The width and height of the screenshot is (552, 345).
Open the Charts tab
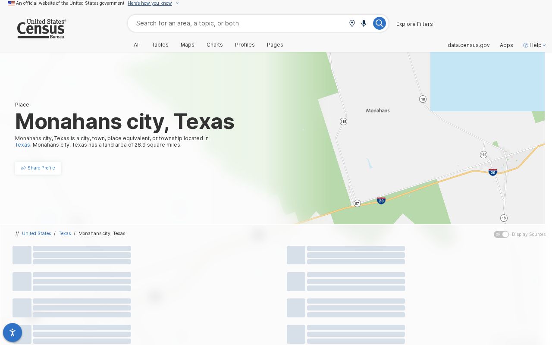click(x=215, y=45)
